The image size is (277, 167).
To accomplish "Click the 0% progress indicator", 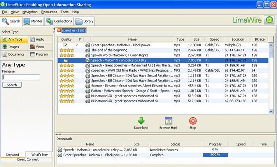I will [x=215, y=150].
